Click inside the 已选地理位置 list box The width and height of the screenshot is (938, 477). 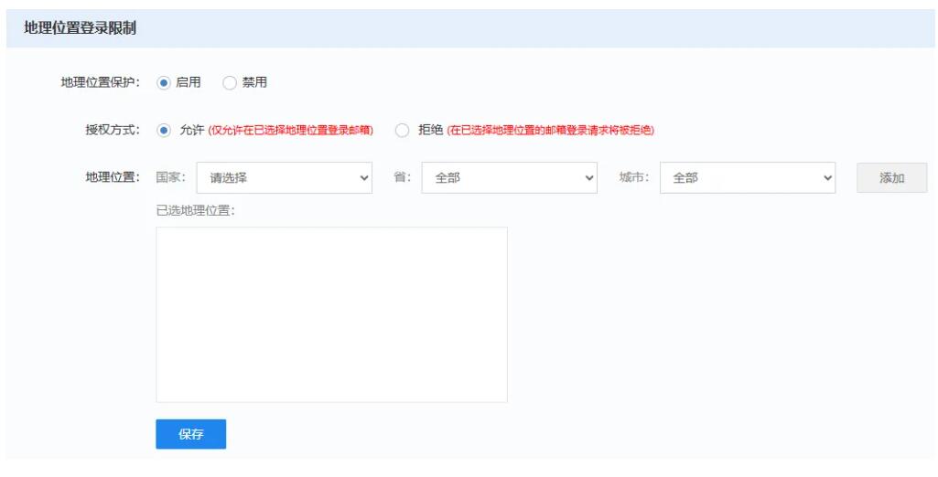(x=331, y=314)
